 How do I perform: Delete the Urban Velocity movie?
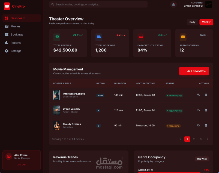click(206, 110)
